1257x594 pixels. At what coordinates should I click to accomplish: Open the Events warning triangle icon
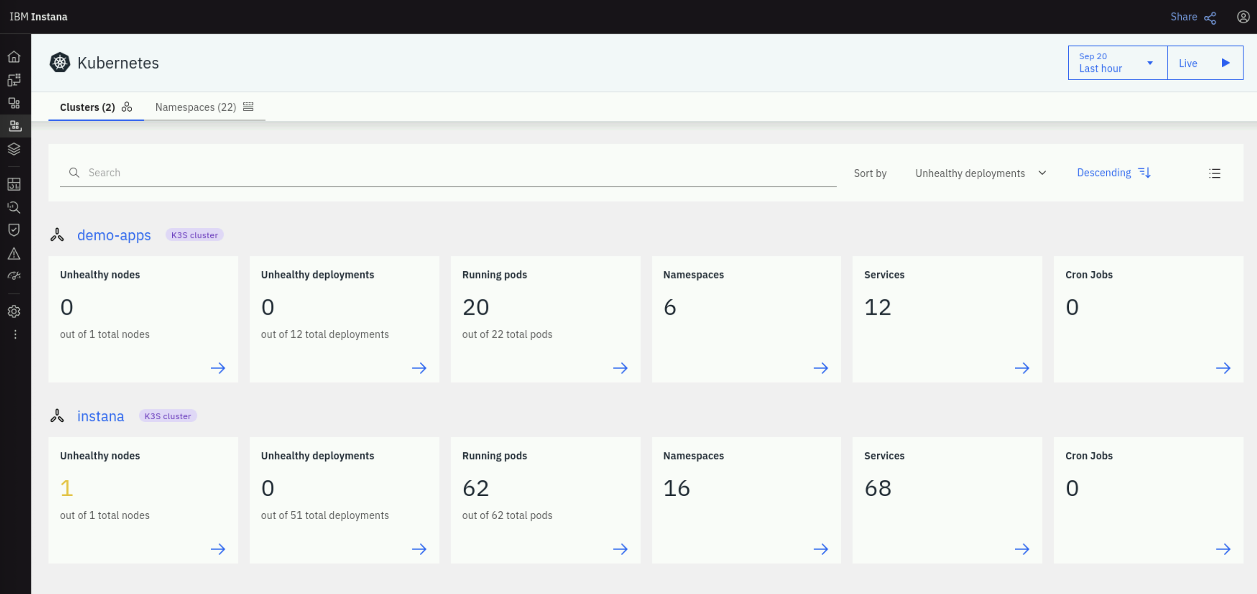[x=14, y=253]
